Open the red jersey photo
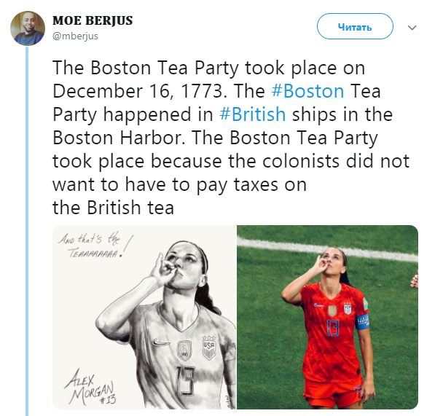Screen dimensions: 443x416 pos(326,317)
